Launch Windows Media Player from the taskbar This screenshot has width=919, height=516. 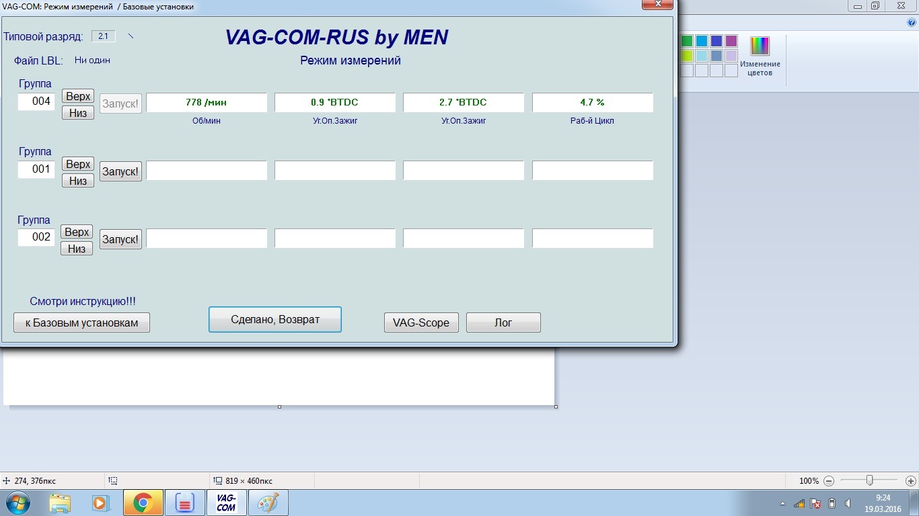[100, 503]
